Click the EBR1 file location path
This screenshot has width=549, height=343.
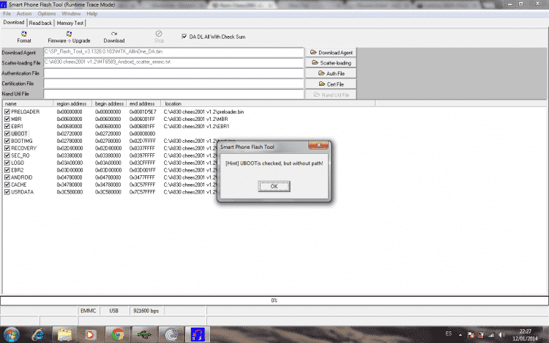196,126
